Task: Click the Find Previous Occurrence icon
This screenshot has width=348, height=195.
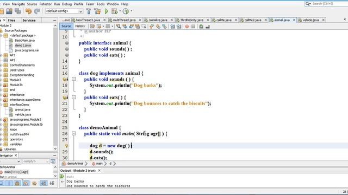Action: (x=125, y=27)
